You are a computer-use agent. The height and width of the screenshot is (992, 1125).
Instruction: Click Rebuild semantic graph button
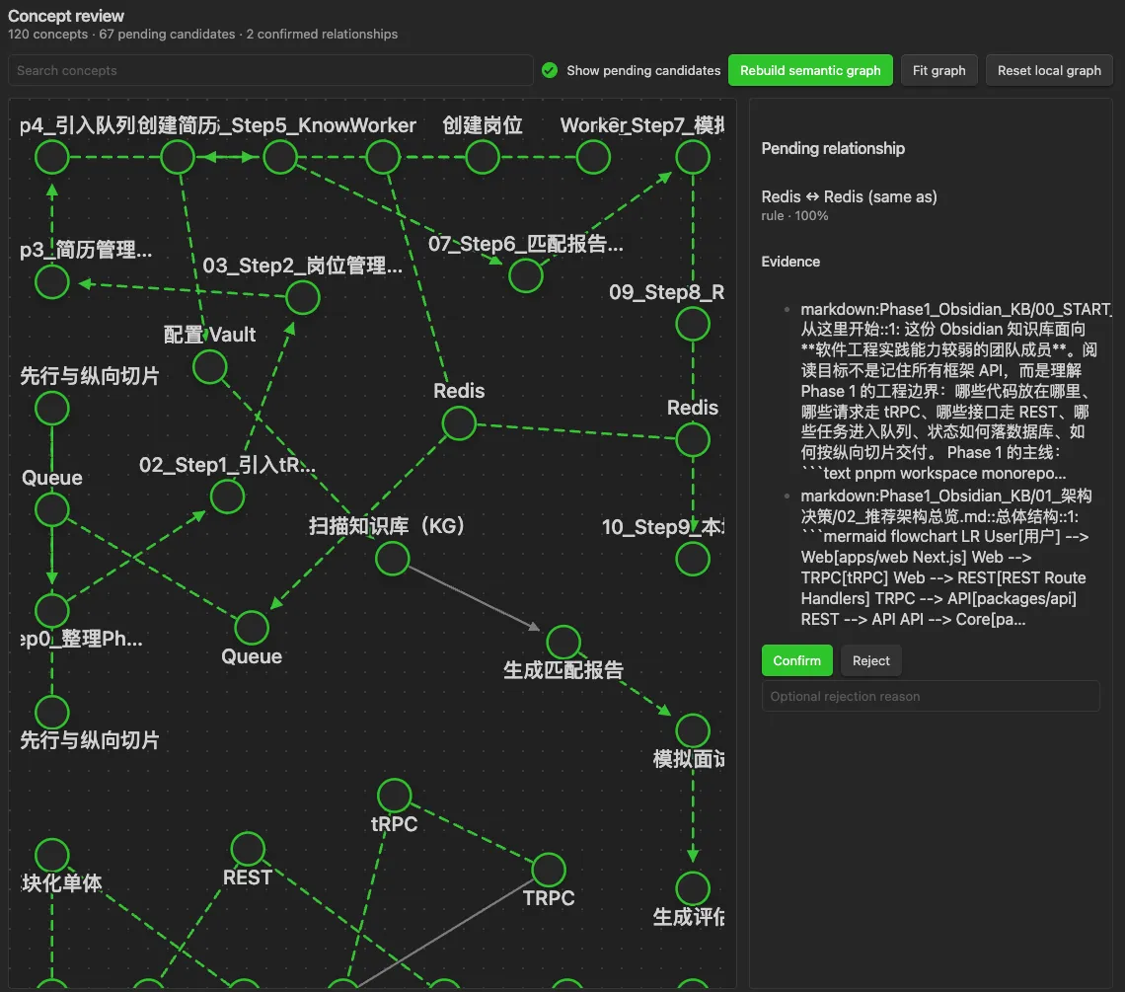pos(810,70)
